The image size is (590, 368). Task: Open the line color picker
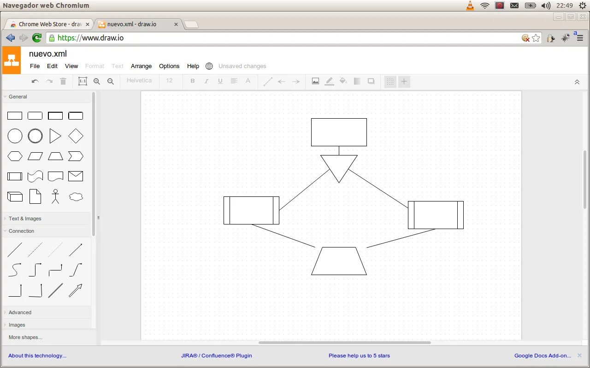pyautogui.click(x=329, y=81)
